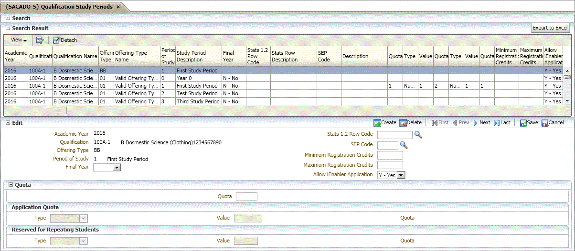Expand the Search panel
The width and height of the screenshot is (575, 251).
pyautogui.click(x=8, y=18)
